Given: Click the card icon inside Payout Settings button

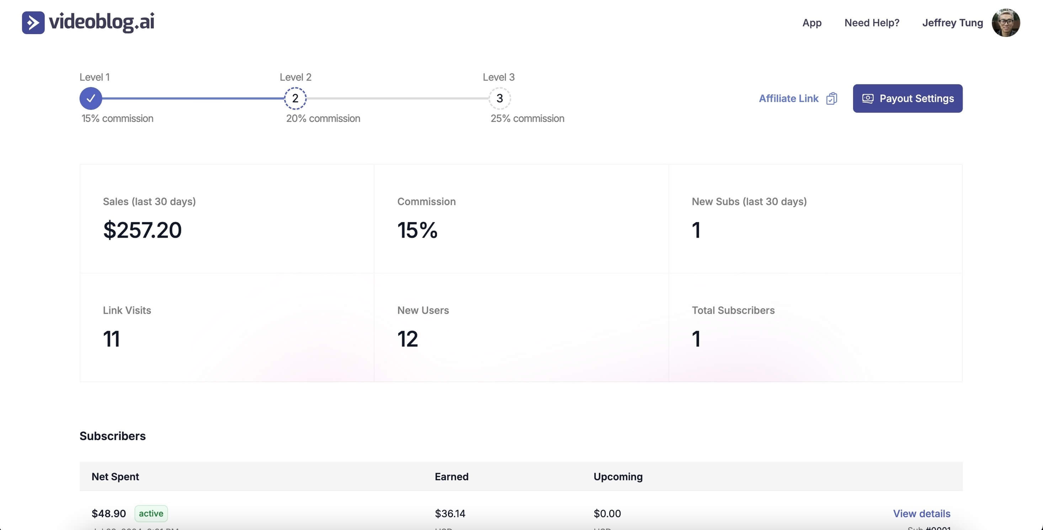Looking at the screenshot, I should click(868, 98).
